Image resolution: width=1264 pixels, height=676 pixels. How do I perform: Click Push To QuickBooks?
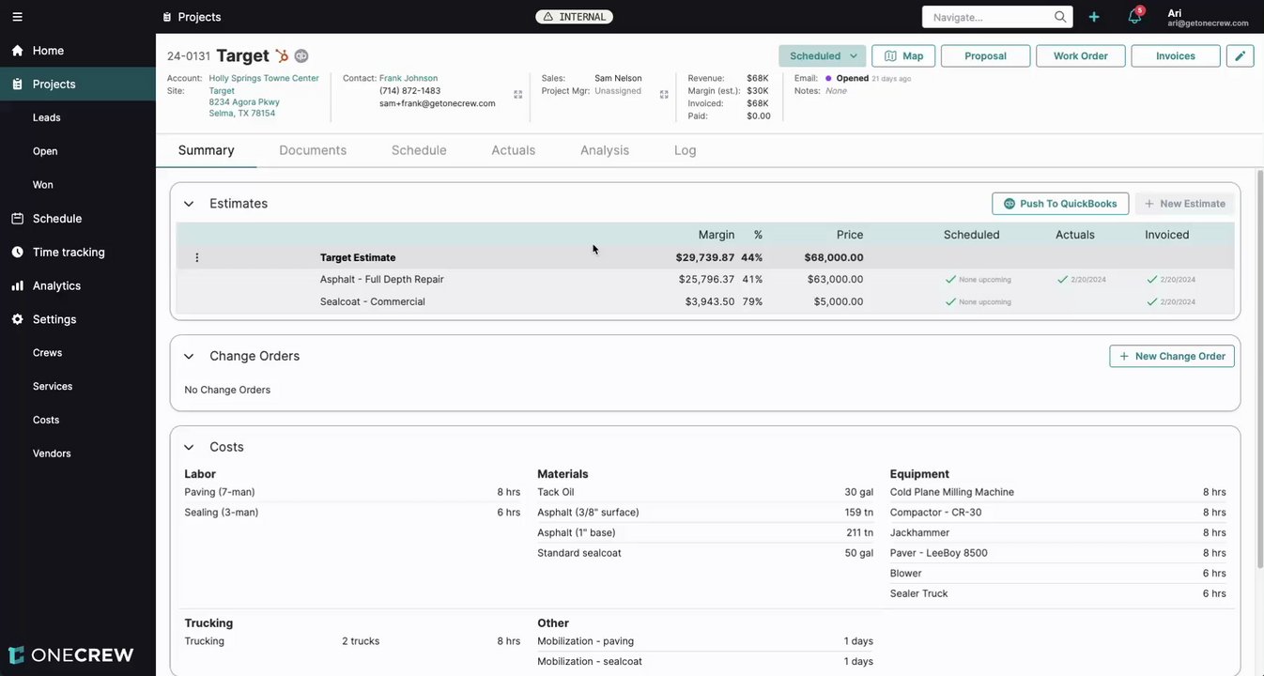1060,204
